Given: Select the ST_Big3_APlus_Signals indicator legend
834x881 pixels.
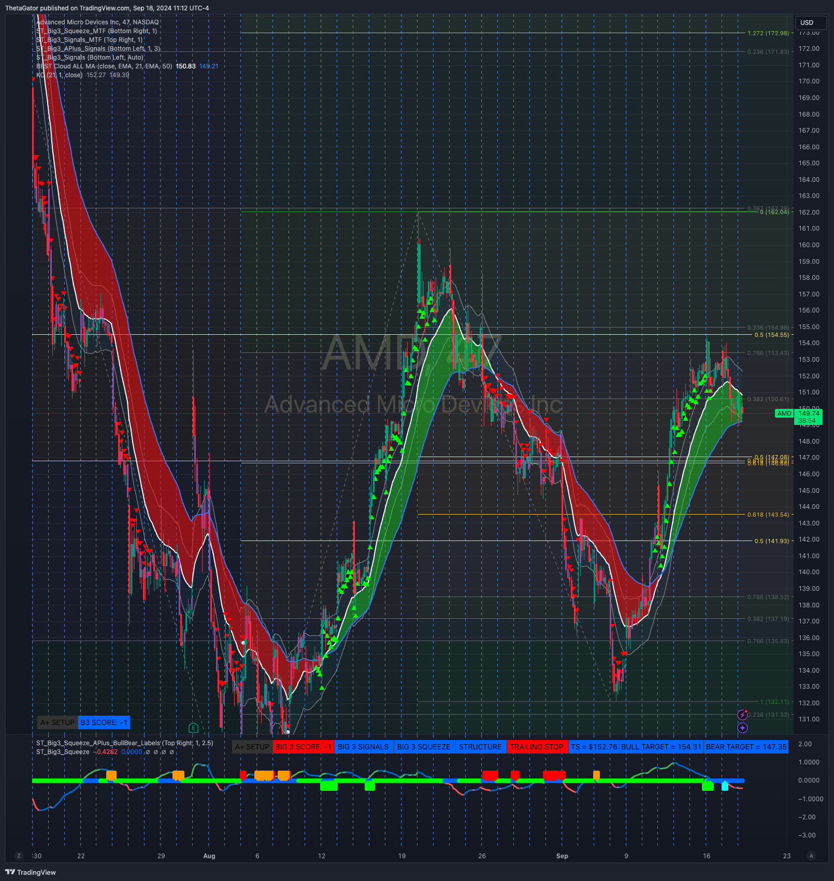Looking at the screenshot, I should coord(98,49).
